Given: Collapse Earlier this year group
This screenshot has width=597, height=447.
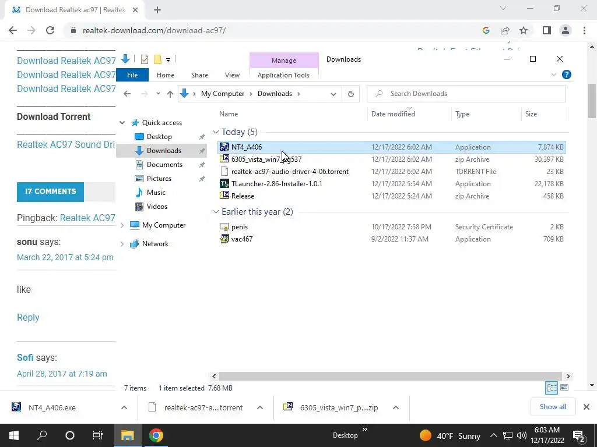Looking at the screenshot, I should click(216, 212).
